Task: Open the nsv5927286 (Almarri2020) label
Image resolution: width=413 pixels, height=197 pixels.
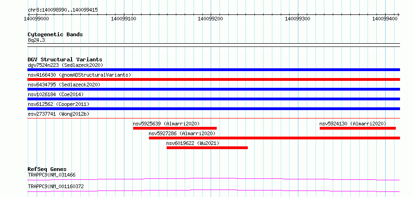Action: (182, 133)
